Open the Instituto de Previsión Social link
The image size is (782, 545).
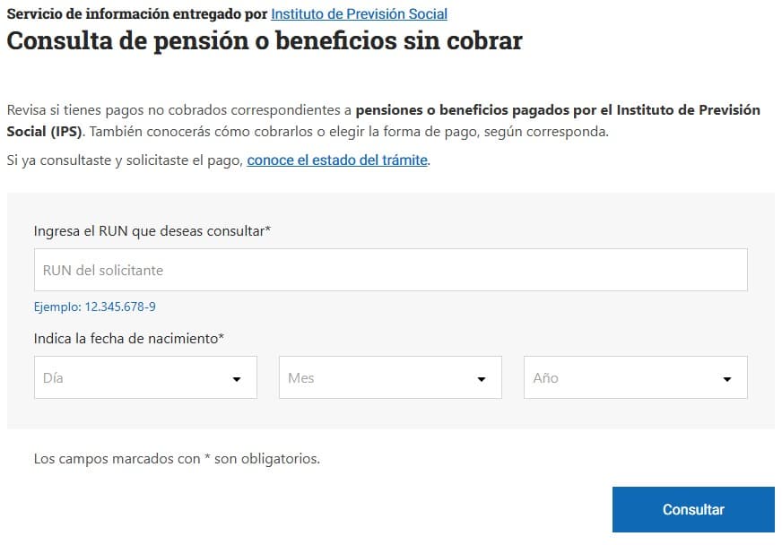coord(359,14)
